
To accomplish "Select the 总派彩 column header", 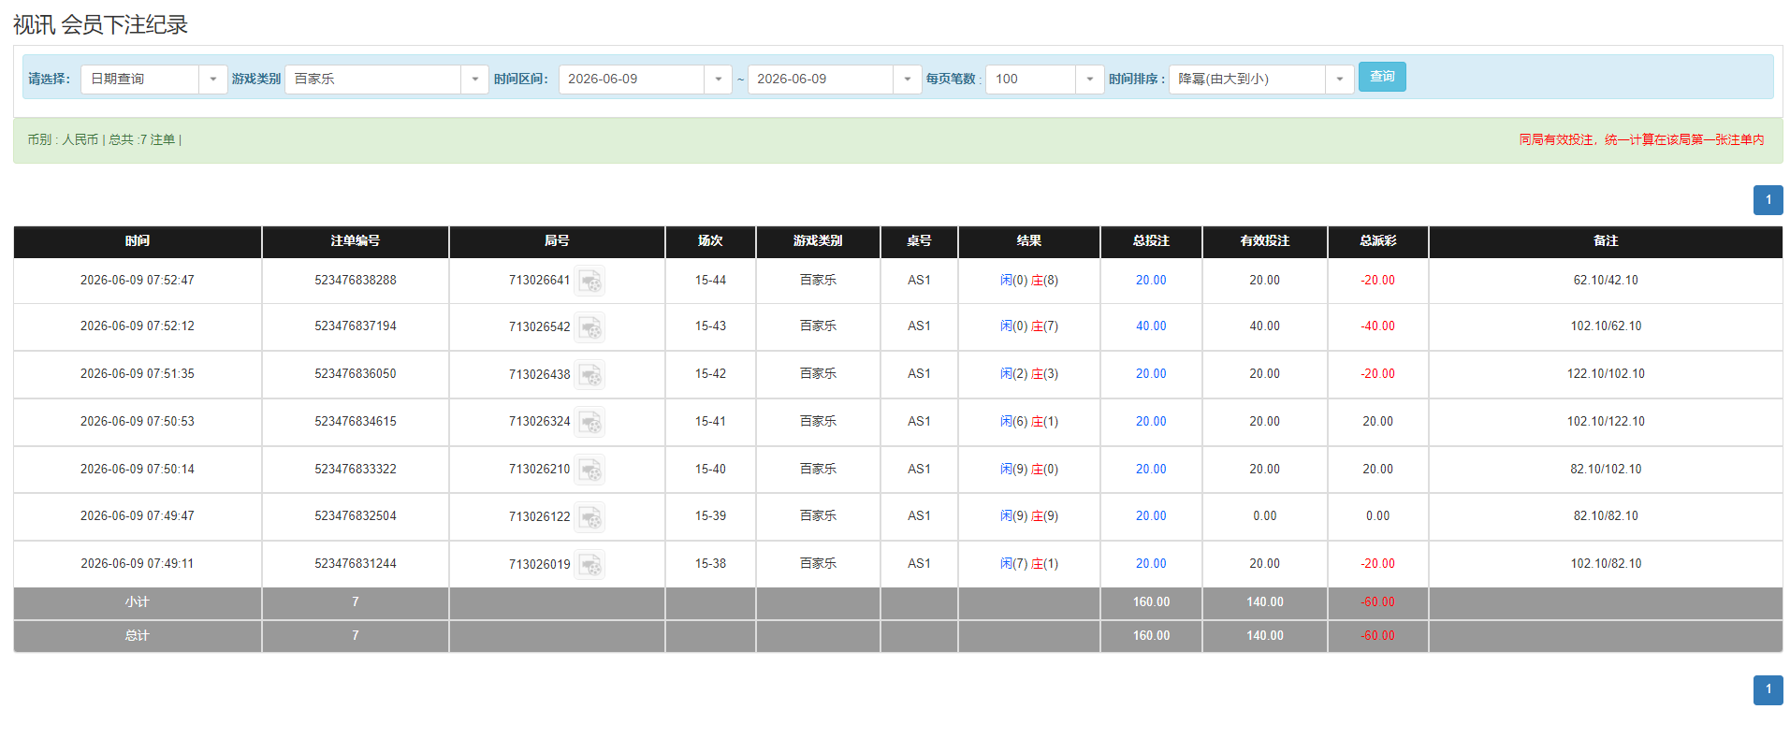I will point(1378,241).
